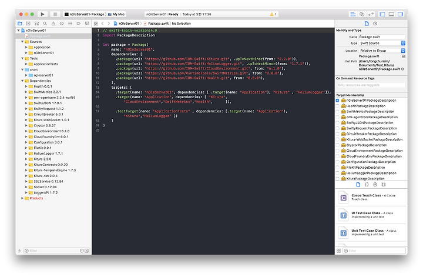The width and height of the screenshot is (423, 277).
Task: Open the Debug navigator
Action: [x=70, y=24]
